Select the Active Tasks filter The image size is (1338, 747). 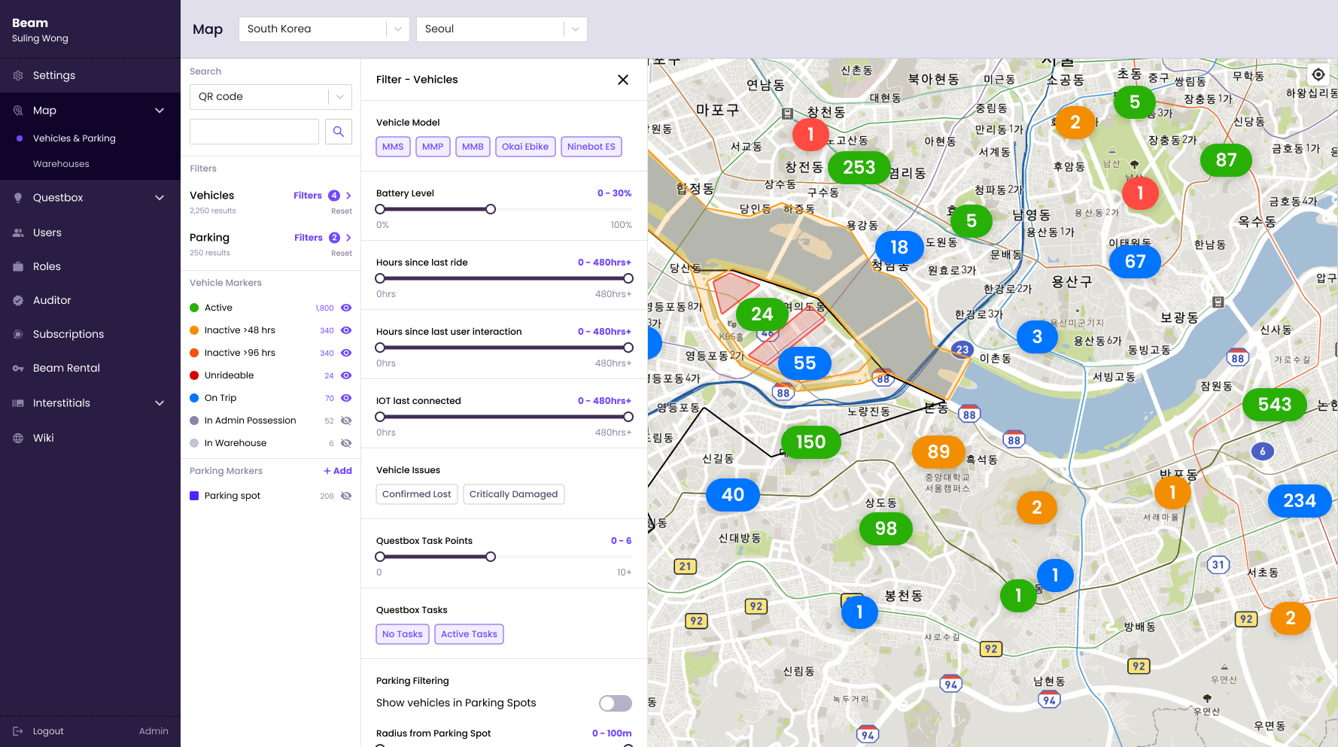[470, 634]
